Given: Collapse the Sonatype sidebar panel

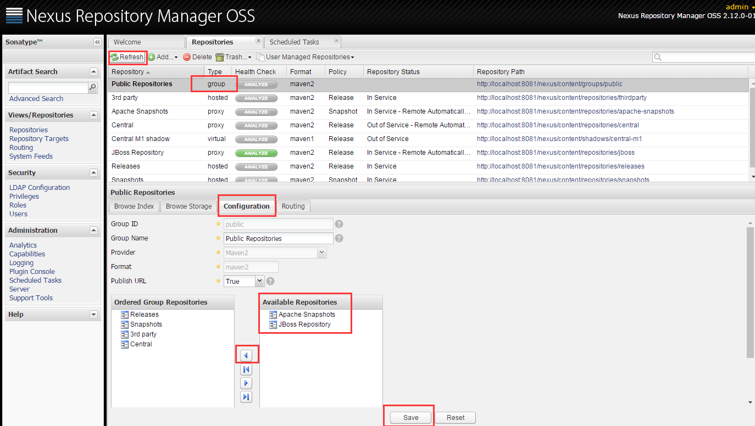Looking at the screenshot, I should [x=97, y=42].
